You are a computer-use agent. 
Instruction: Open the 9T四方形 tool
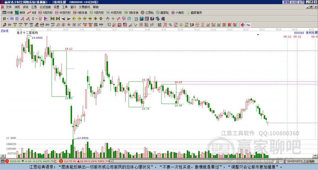pos(114,12)
